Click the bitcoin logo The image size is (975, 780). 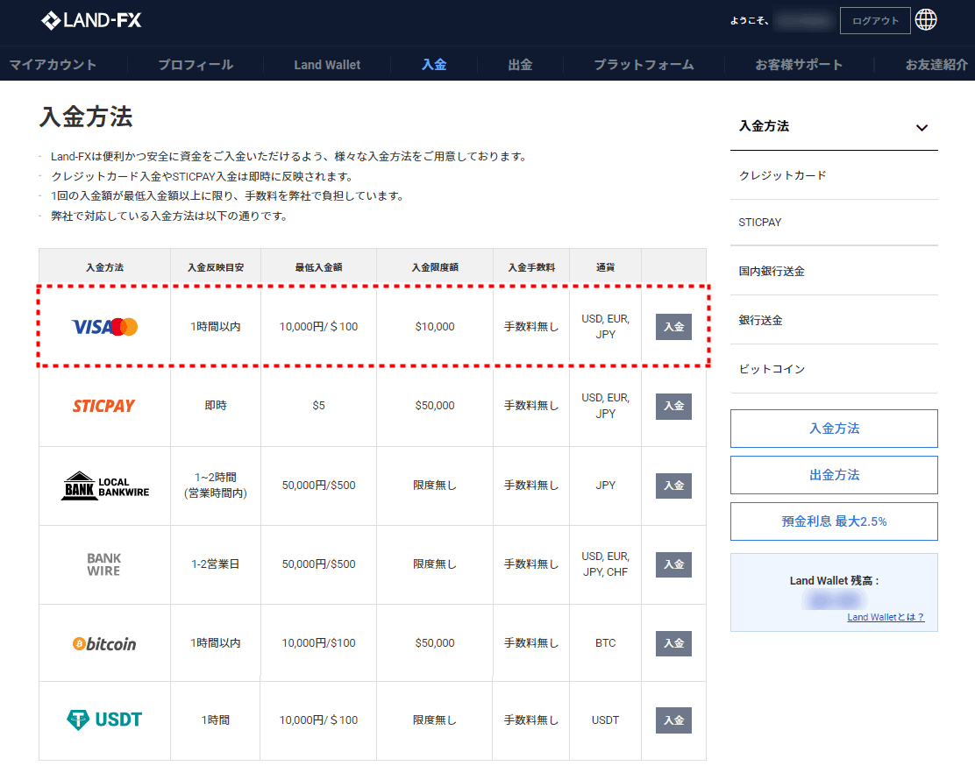[103, 644]
